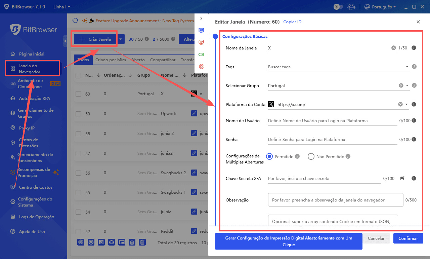Click the red IP monitor icon

coord(201,42)
